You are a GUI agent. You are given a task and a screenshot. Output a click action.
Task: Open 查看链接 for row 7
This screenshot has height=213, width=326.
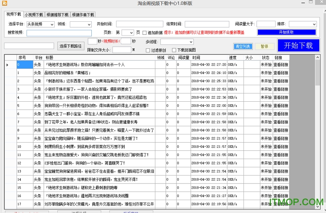[x=281, y=122]
